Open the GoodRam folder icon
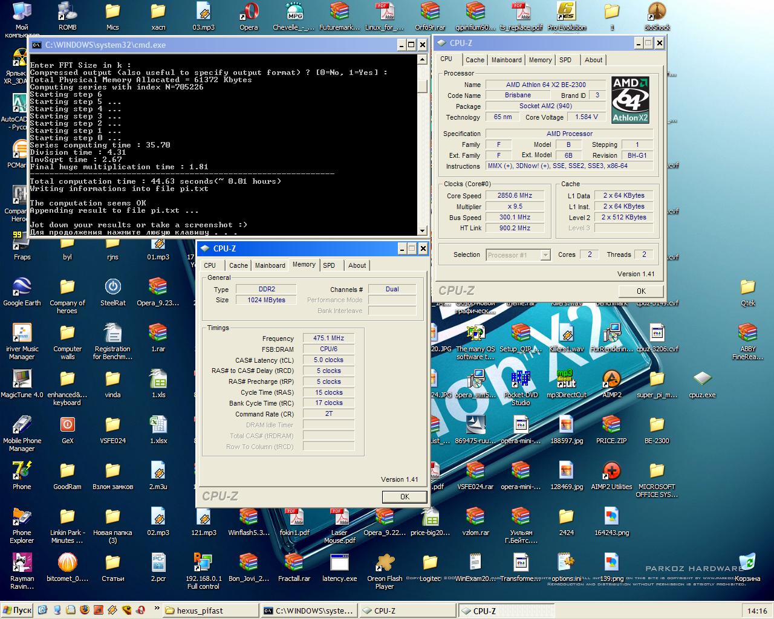This screenshot has width=774, height=619. pos(67,475)
